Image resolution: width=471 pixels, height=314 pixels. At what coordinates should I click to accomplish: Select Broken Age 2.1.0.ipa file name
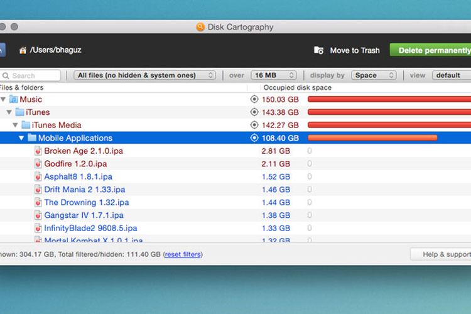[84, 151]
